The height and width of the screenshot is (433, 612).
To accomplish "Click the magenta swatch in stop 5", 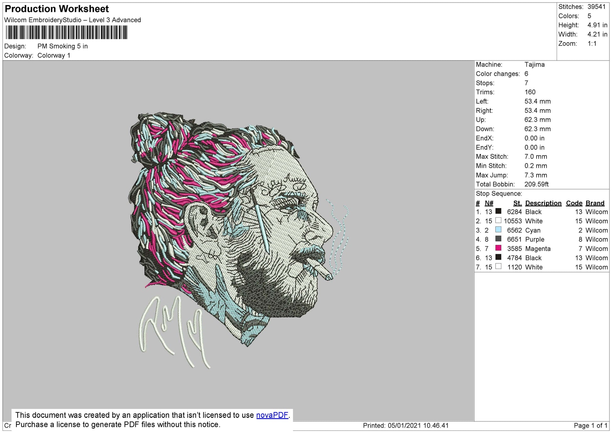I will [x=498, y=248].
